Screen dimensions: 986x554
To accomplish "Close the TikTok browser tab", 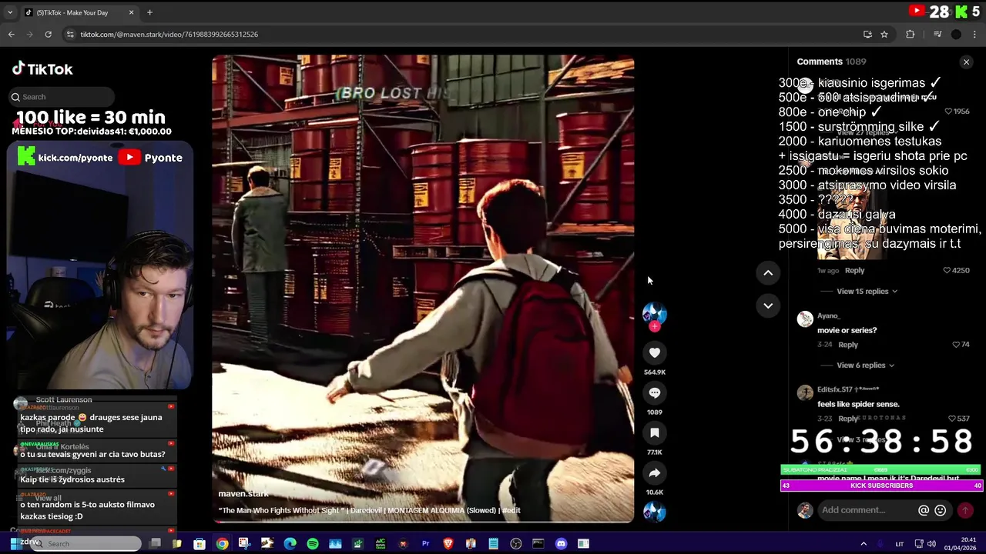I will tap(131, 12).
